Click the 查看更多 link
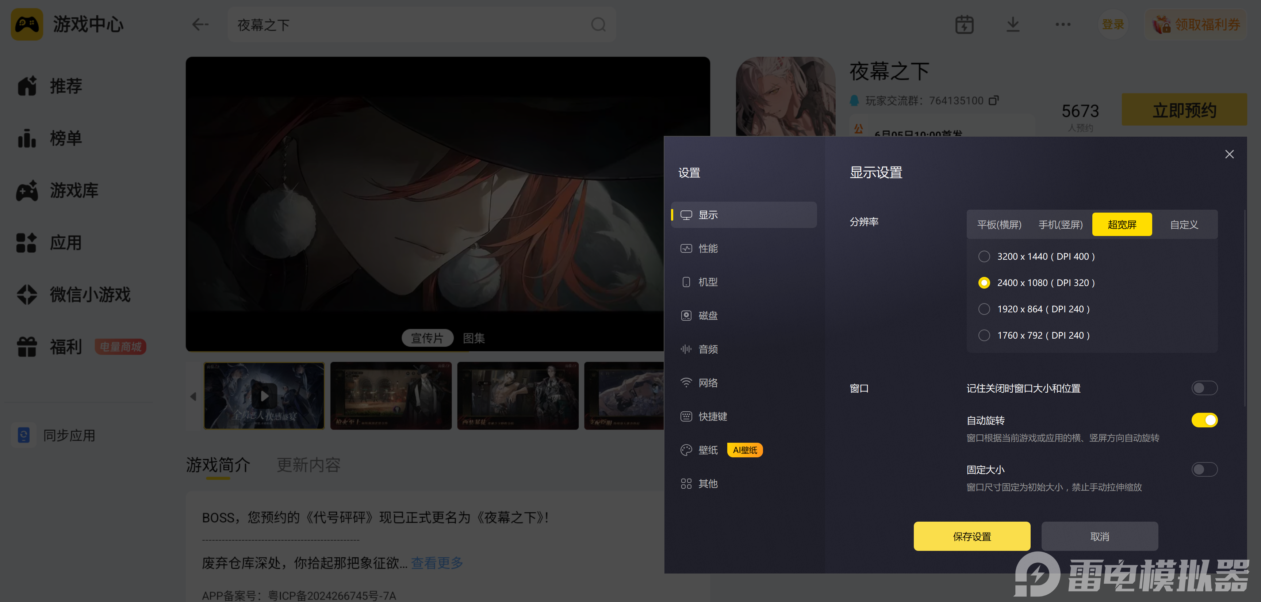Viewport: 1261px width, 602px height. [x=437, y=563]
